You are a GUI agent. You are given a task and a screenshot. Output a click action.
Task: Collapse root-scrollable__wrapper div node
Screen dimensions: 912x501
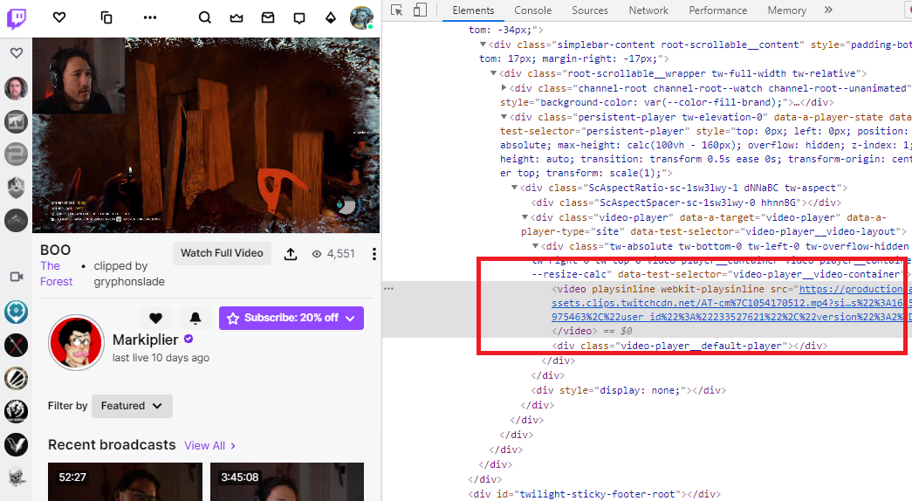[x=493, y=73]
